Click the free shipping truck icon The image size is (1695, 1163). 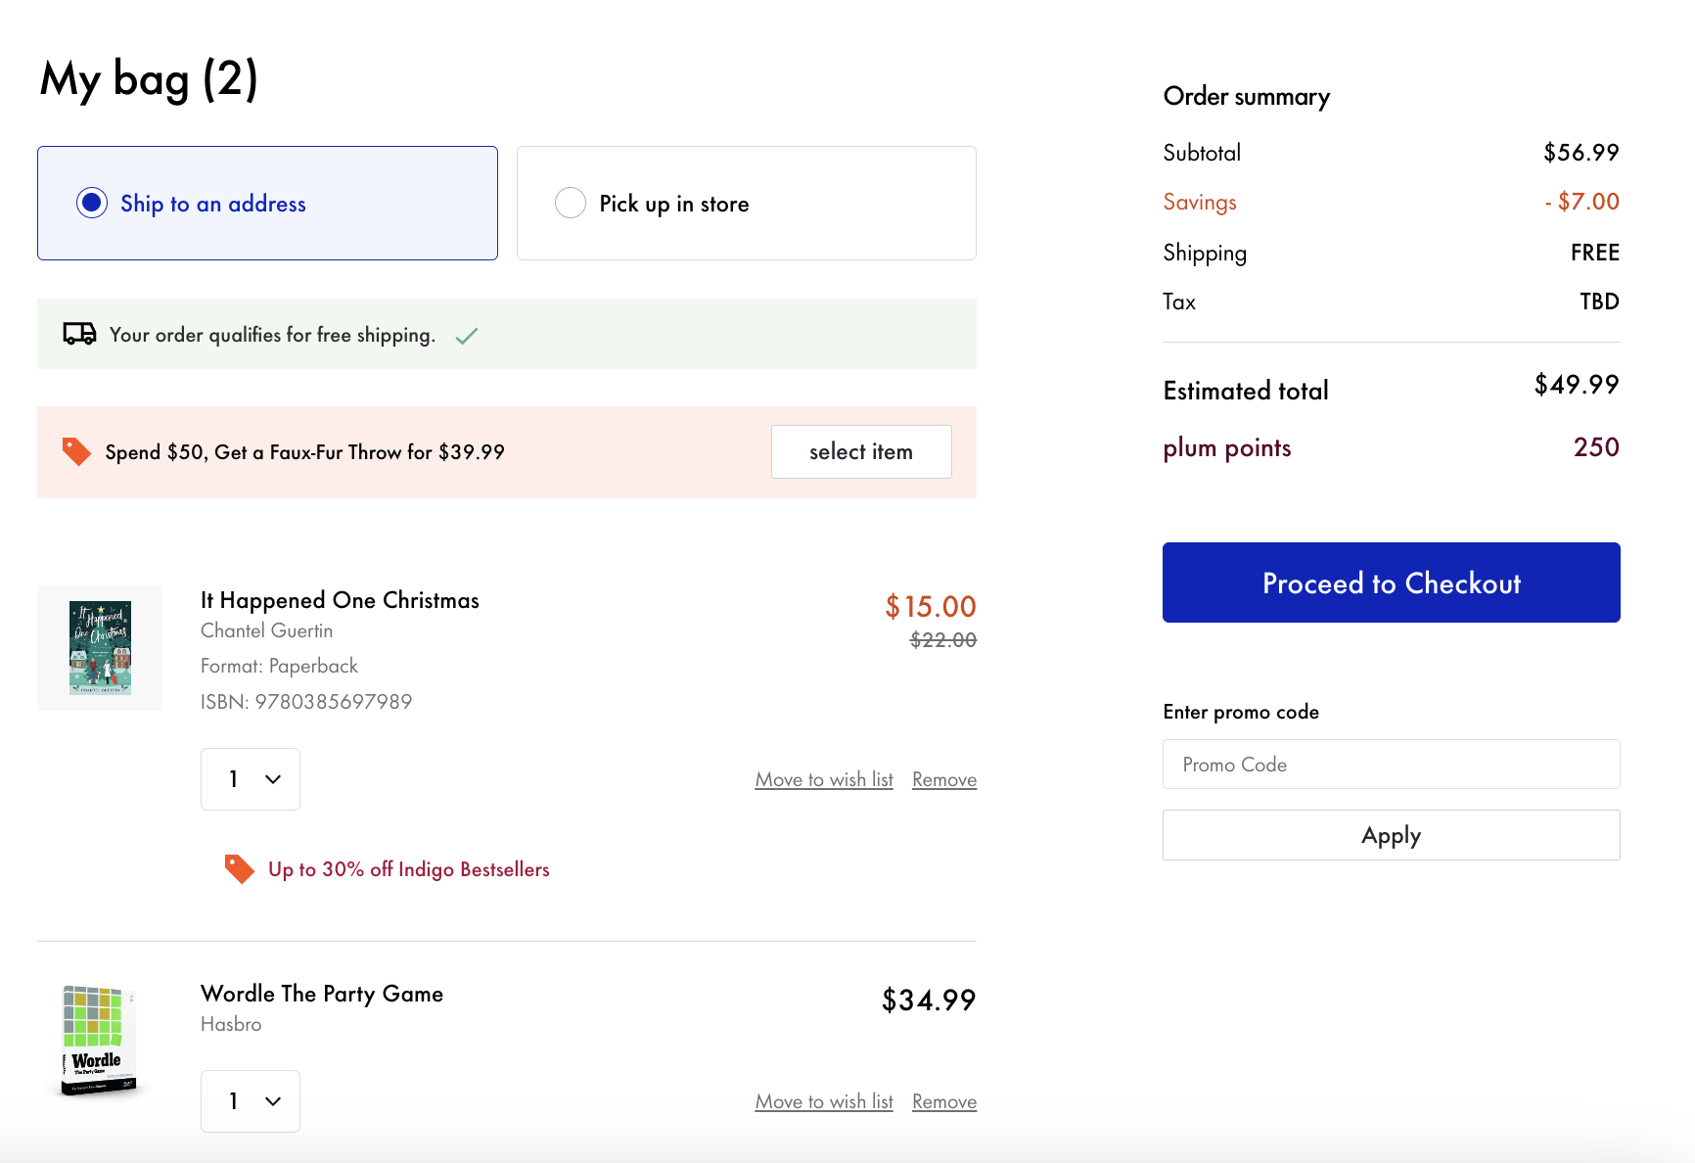78,334
